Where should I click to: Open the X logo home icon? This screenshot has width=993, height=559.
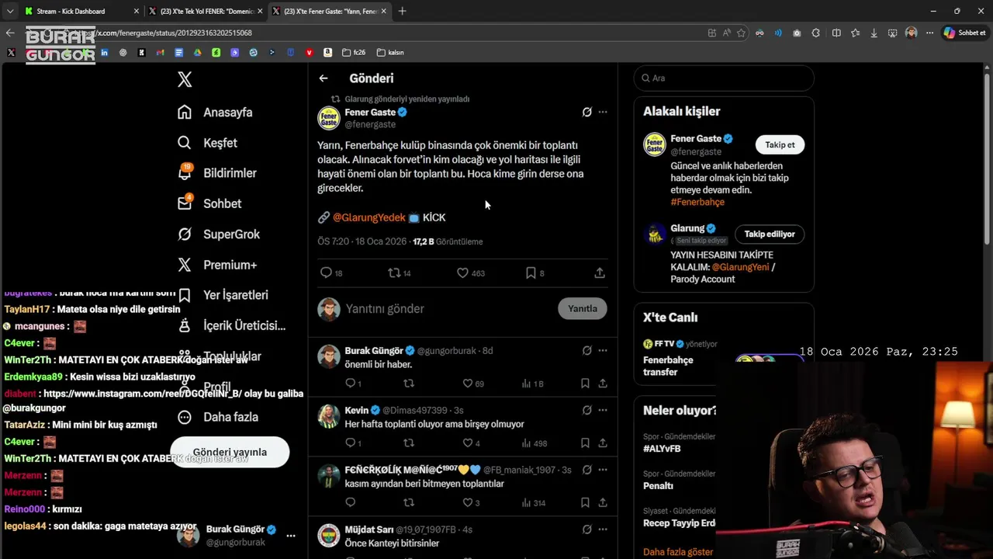[185, 79]
